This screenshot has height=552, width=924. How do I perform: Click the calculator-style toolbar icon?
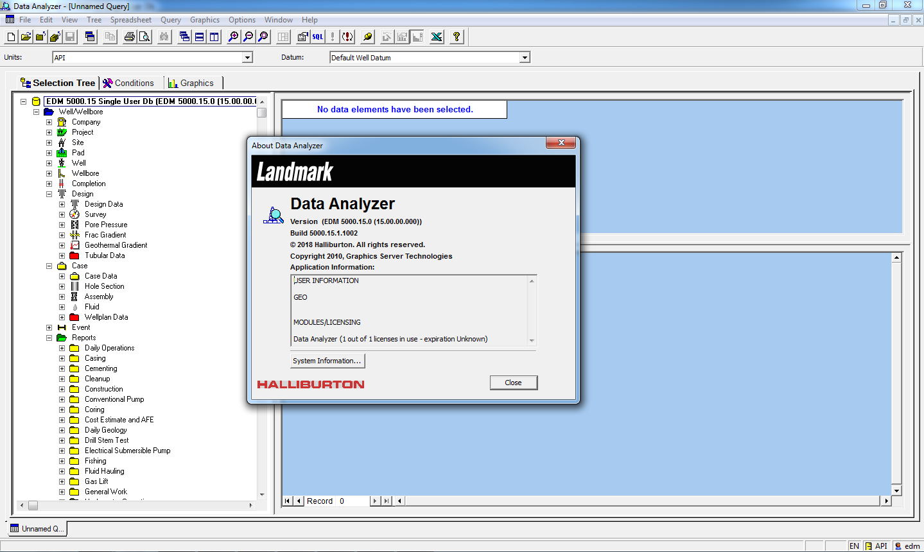90,37
